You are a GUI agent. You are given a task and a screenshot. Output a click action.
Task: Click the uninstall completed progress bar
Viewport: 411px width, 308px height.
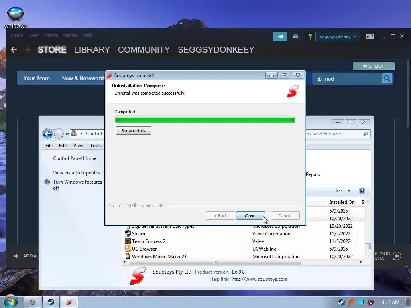pos(205,120)
